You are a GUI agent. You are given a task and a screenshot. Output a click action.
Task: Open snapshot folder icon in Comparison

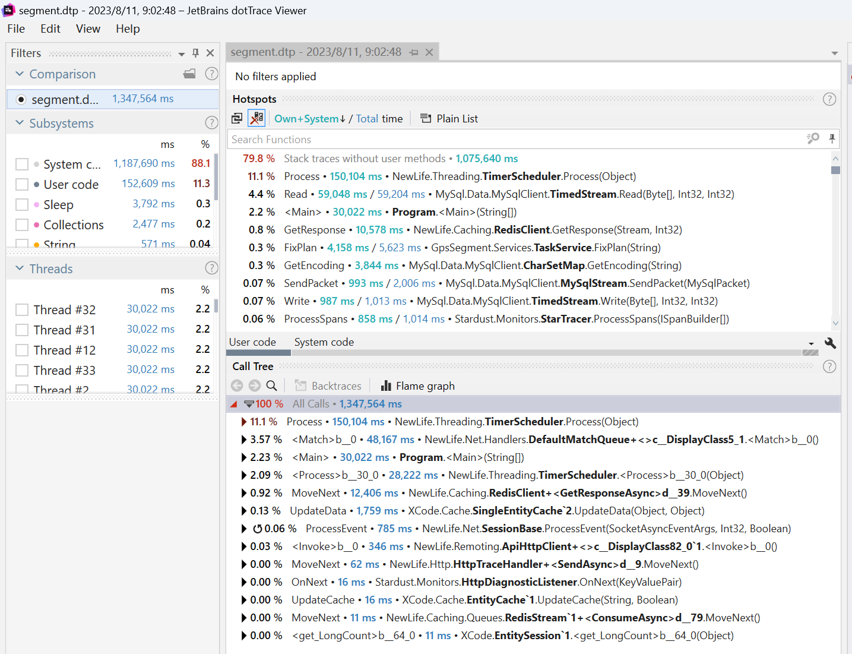click(x=189, y=74)
